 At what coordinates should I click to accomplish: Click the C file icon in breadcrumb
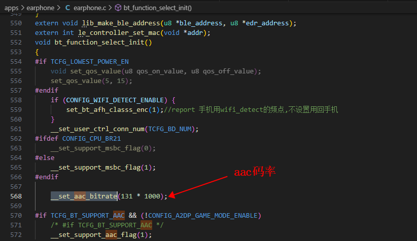(x=67, y=8)
